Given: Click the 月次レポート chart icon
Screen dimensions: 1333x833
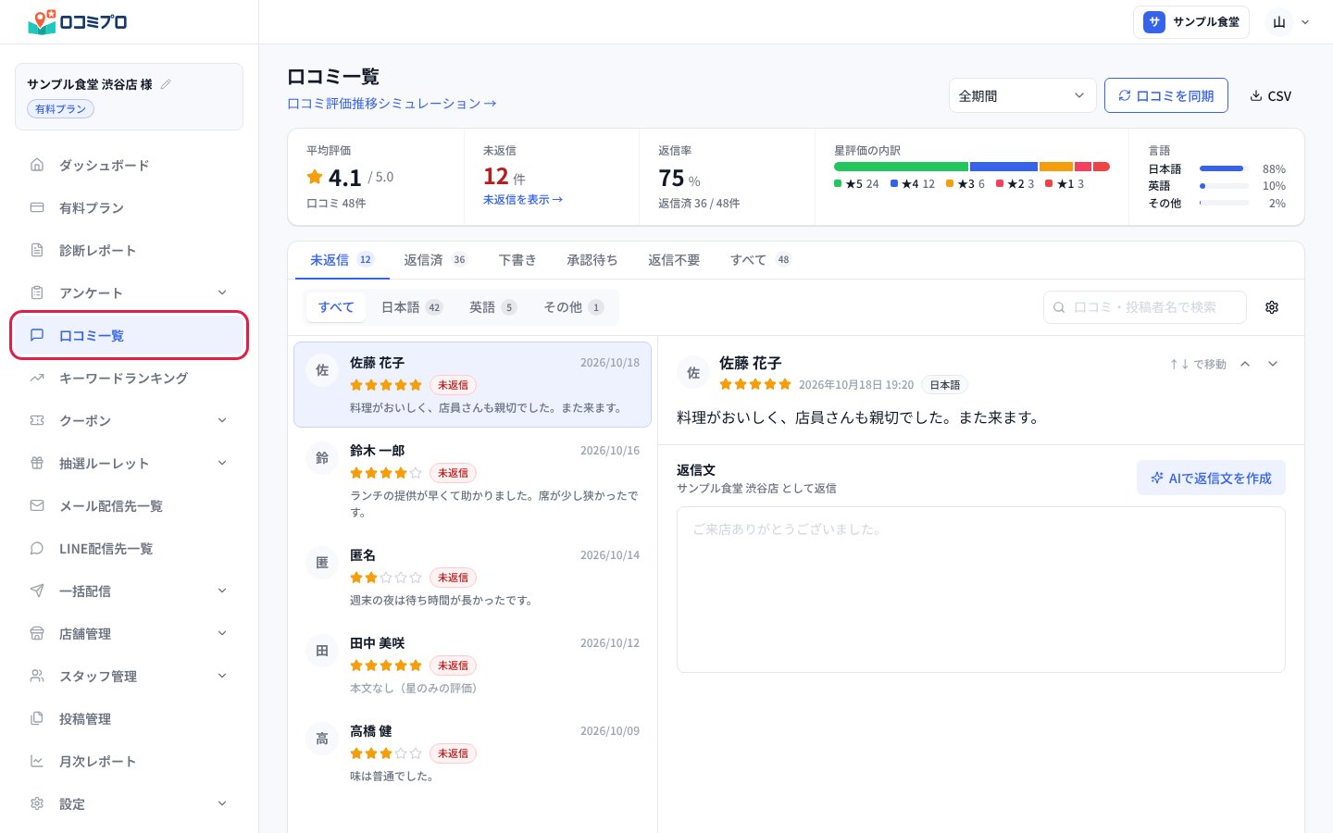Looking at the screenshot, I should (x=37, y=761).
